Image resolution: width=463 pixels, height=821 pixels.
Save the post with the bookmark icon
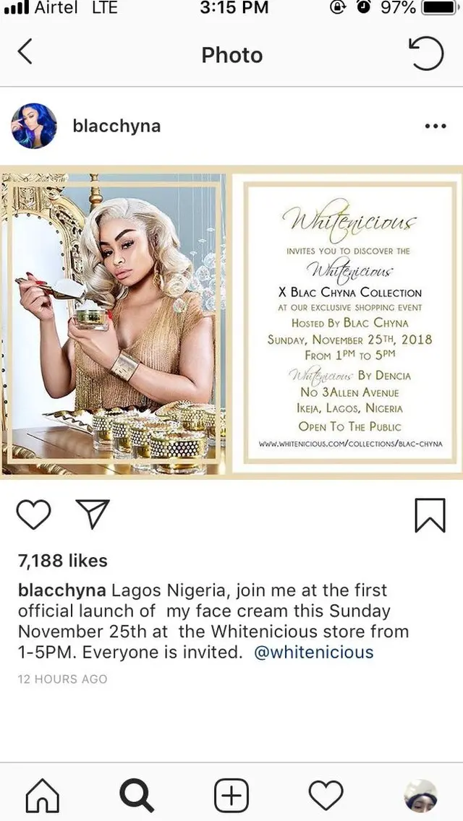click(x=430, y=513)
